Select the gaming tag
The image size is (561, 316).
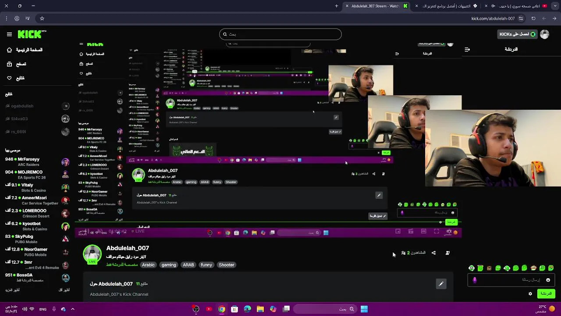(x=169, y=265)
